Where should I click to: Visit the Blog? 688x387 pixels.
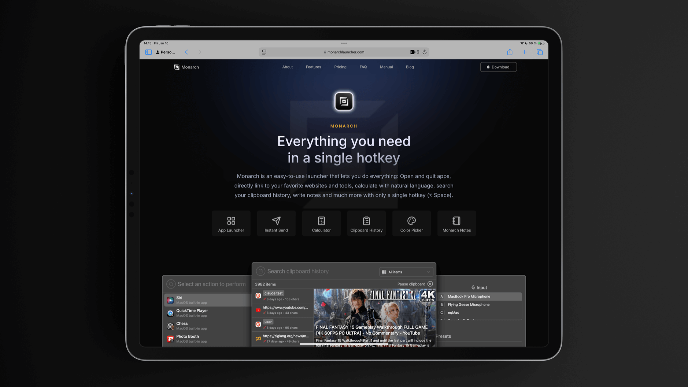click(410, 67)
